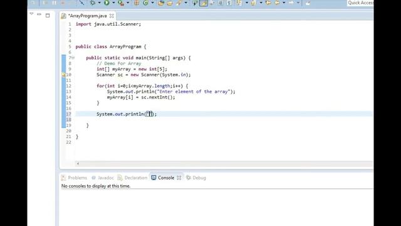401x226 pixels.
Task: Open the Search icon dropdown arrow
Action: pos(186,3)
